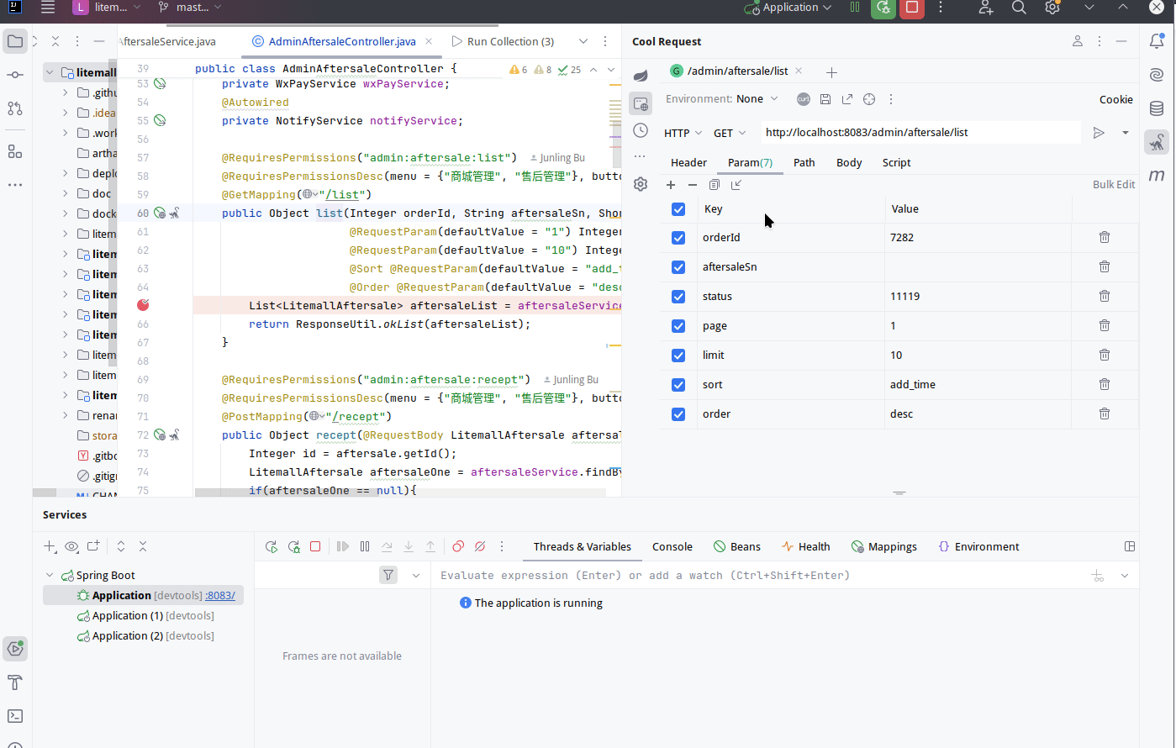
Task: Click the value cell of aftersaleSn
Action: 978,267
